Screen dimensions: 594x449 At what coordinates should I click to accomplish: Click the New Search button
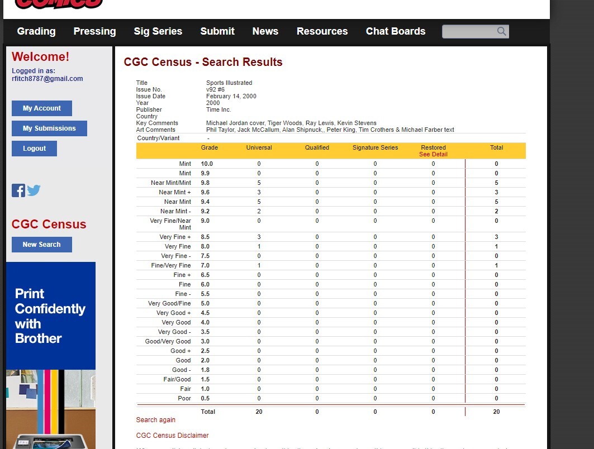click(x=42, y=245)
